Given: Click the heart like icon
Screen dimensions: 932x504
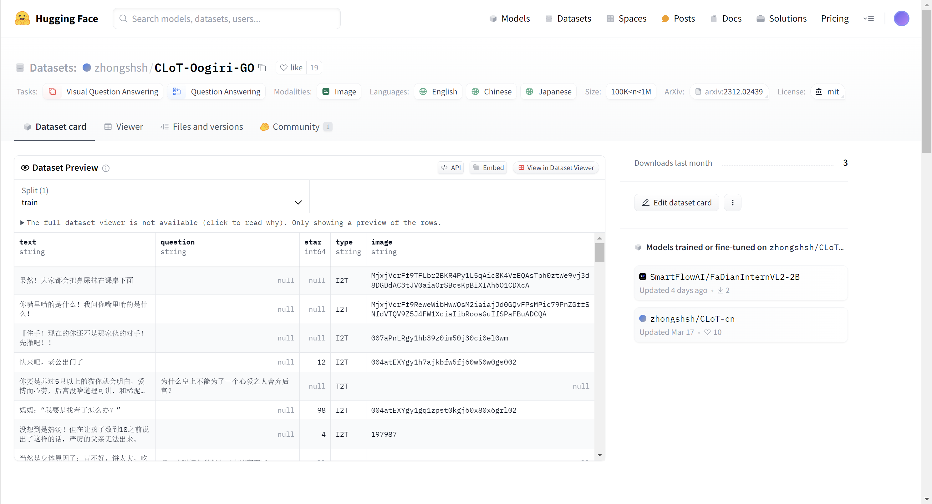Looking at the screenshot, I should tap(284, 68).
